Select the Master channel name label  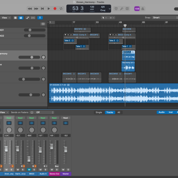[x=66, y=174]
